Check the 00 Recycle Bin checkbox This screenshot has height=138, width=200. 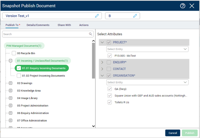14,53
